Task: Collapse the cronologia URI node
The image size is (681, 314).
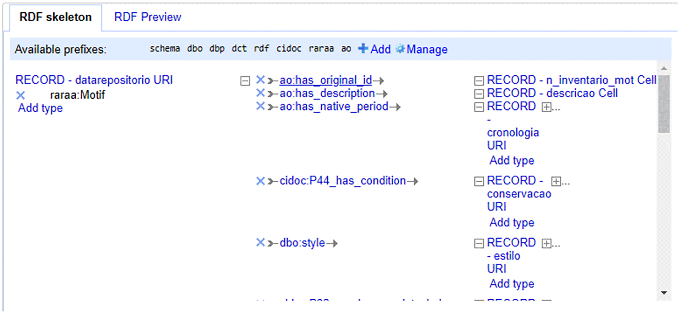Action: pyautogui.click(x=479, y=107)
